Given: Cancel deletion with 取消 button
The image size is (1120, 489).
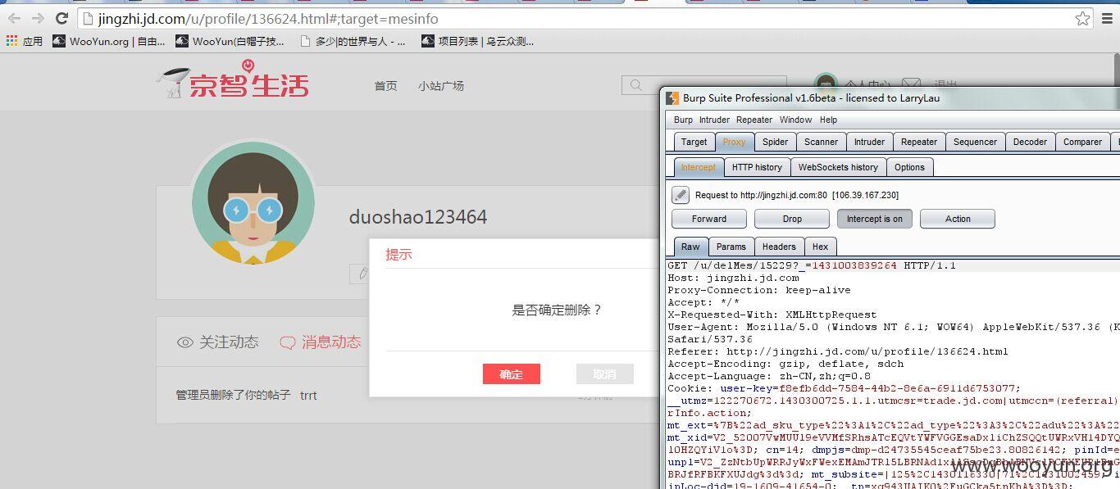Looking at the screenshot, I should click(605, 374).
